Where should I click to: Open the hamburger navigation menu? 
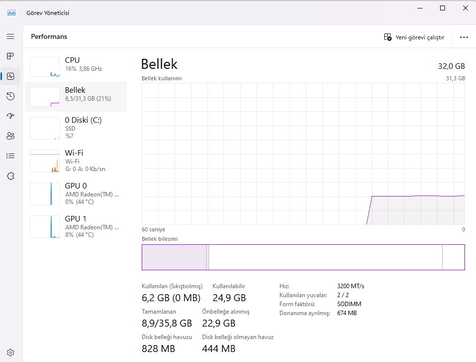click(x=10, y=36)
